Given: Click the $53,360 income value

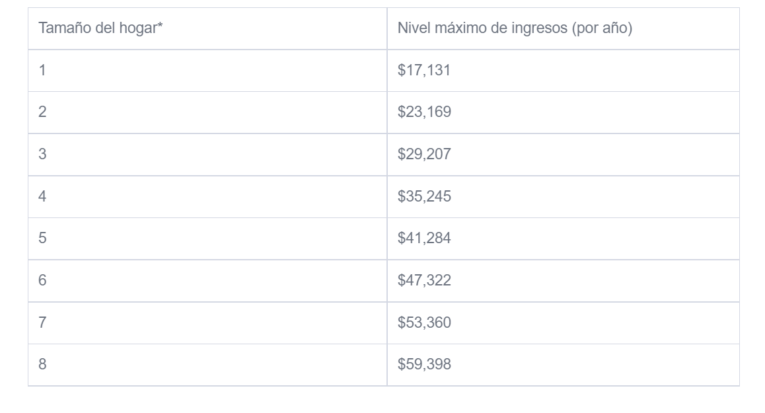Looking at the screenshot, I should coord(424,322).
